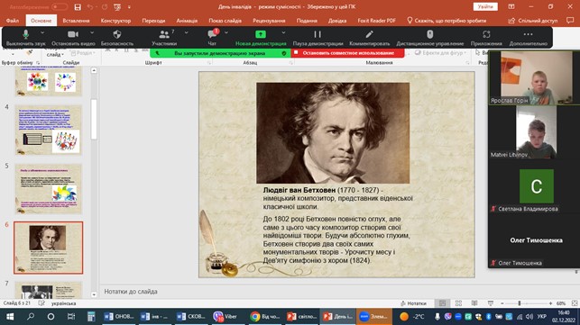
Task: Expand video options arrow
Action: point(92,33)
